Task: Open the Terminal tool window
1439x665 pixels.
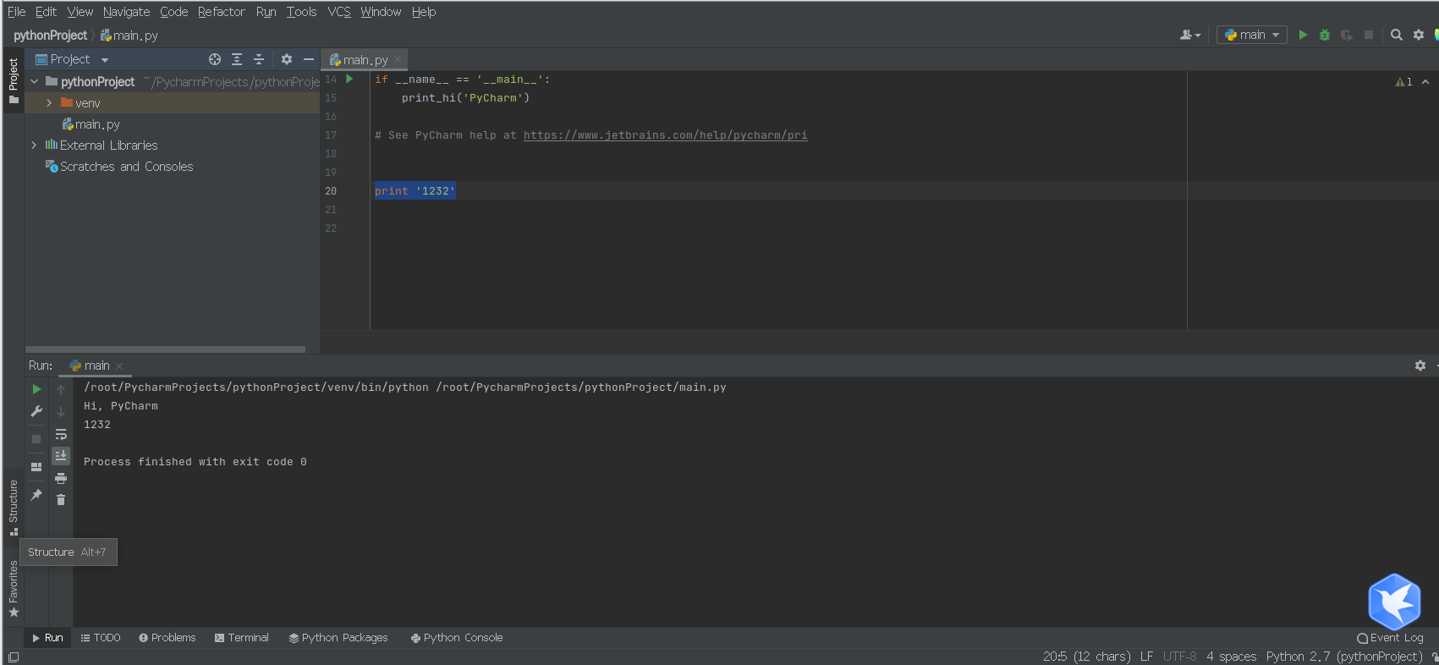Action: click(242, 638)
